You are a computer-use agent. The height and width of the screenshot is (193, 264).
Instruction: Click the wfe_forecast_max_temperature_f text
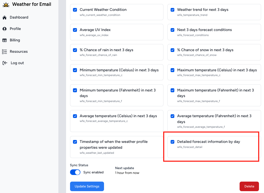coord(198,101)
